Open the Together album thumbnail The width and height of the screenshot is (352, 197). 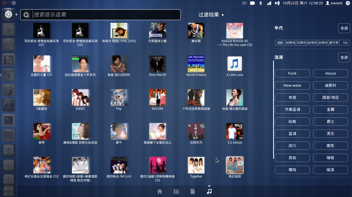tap(196, 165)
